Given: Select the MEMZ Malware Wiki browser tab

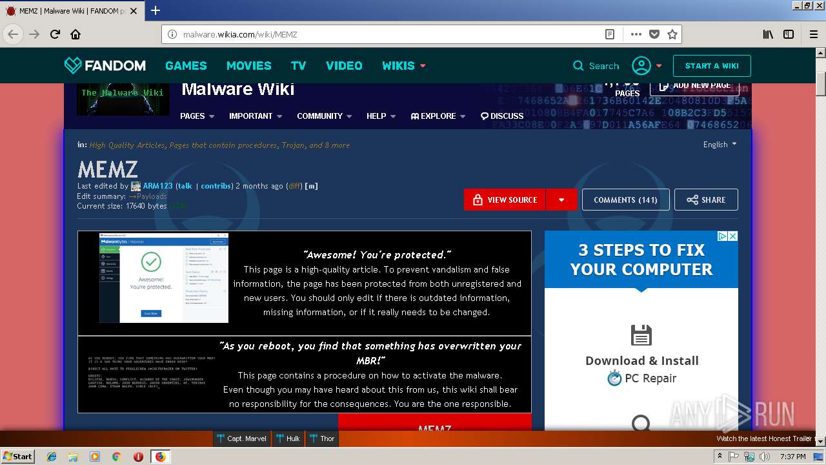Looking at the screenshot, I should click(x=72, y=11).
